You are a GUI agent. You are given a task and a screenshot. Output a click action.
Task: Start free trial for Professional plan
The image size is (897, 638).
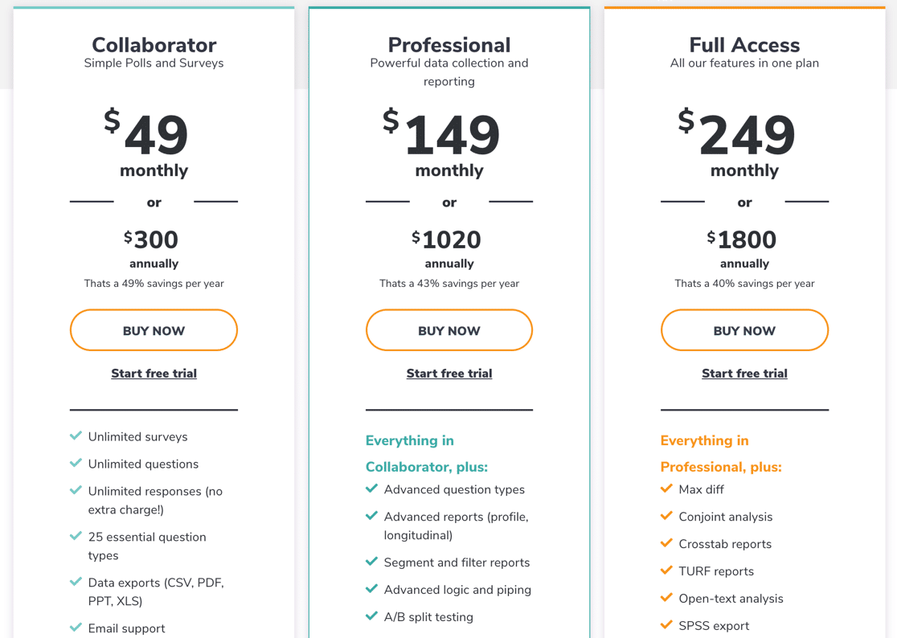tap(449, 374)
